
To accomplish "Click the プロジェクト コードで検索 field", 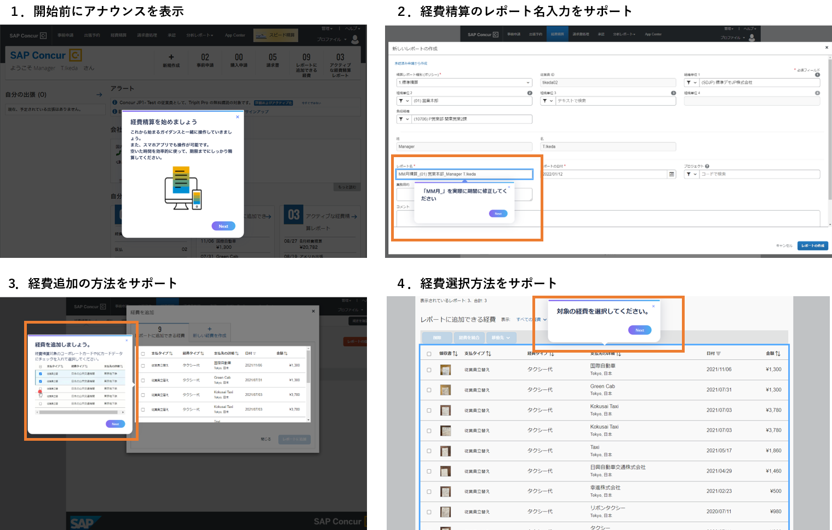I will pos(760,174).
